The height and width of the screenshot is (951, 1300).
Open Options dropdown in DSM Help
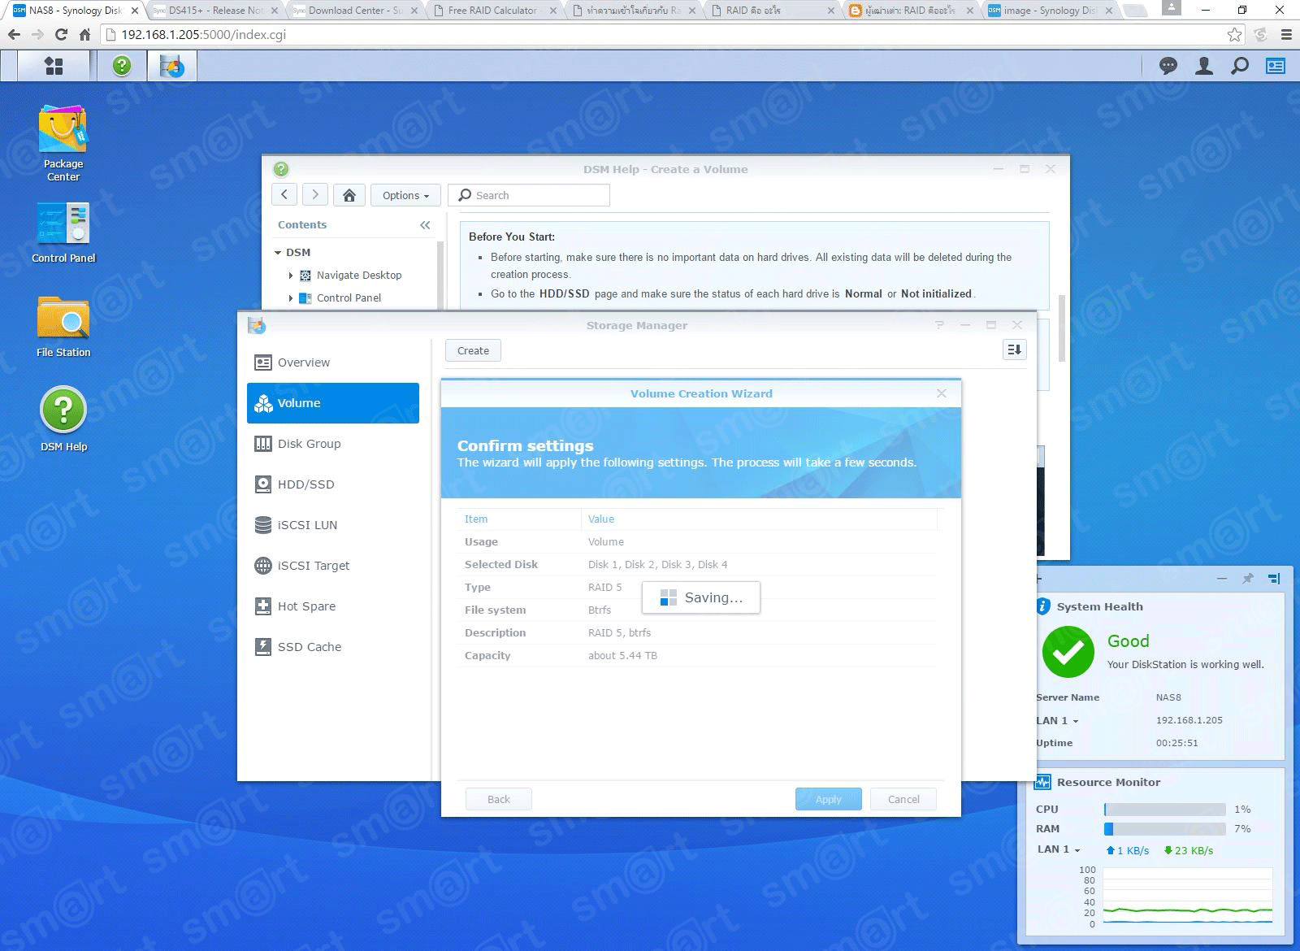point(405,195)
